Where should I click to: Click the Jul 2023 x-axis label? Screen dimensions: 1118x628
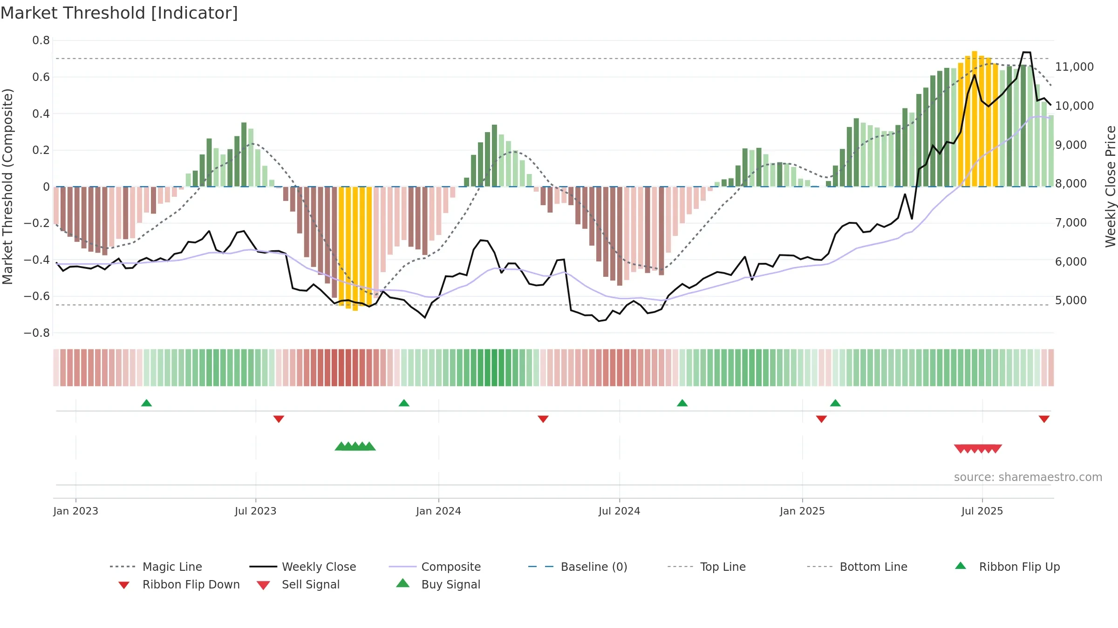[x=255, y=511]
